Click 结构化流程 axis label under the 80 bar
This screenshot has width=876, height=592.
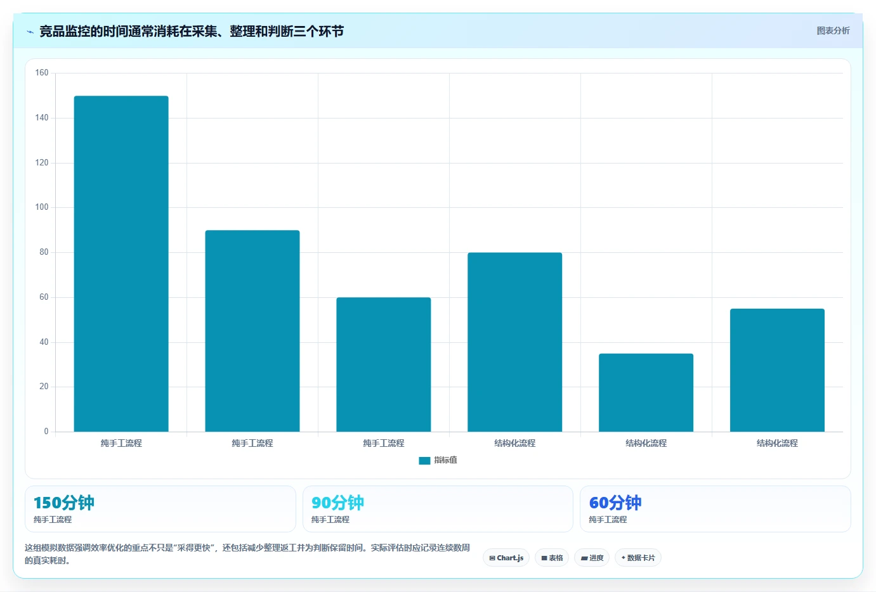515,443
